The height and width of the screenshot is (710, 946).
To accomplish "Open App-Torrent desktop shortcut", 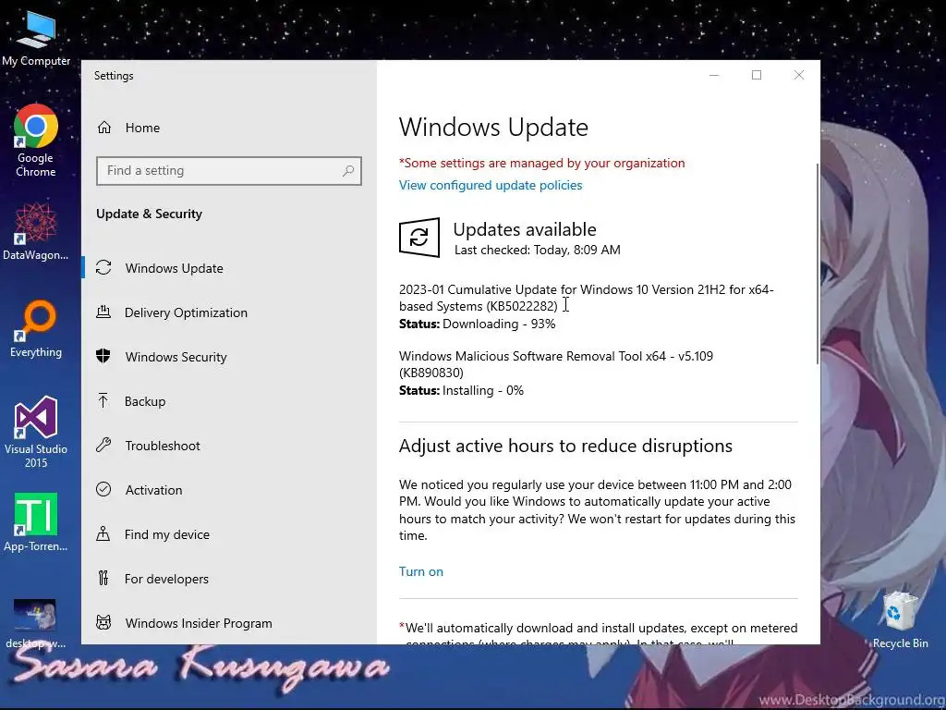I will pos(36,523).
